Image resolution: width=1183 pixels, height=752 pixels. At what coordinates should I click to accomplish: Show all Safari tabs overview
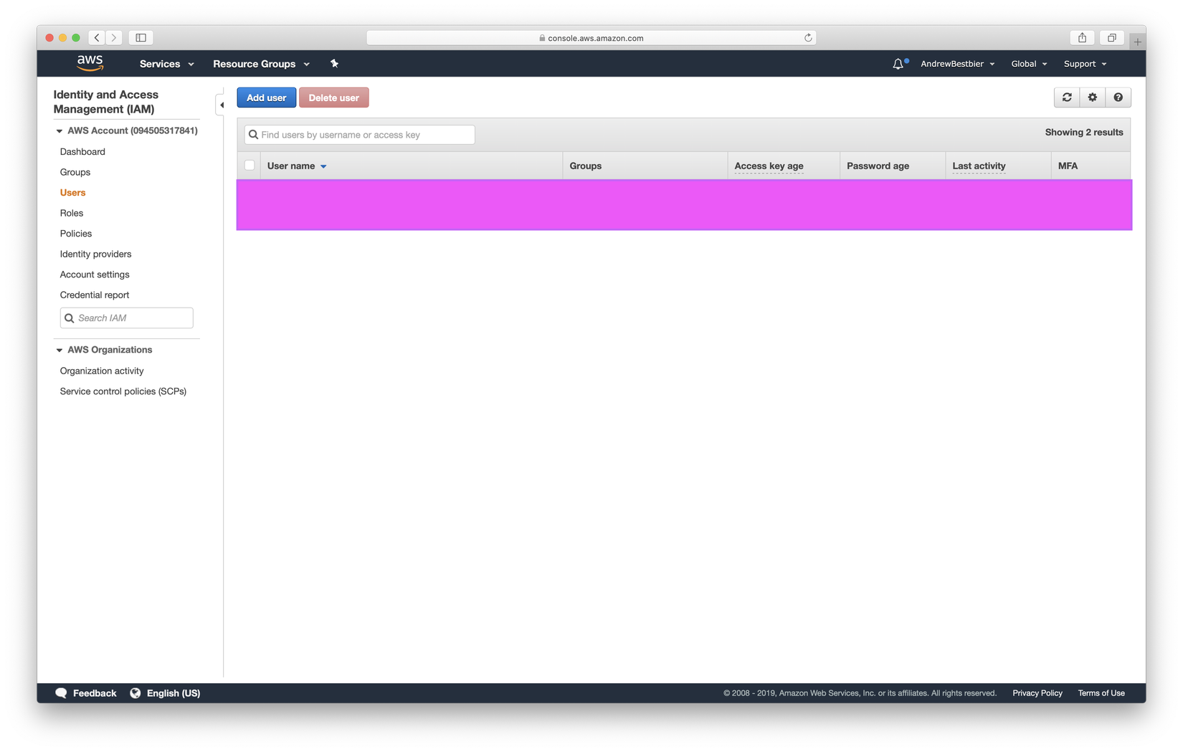pos(1112,37)
